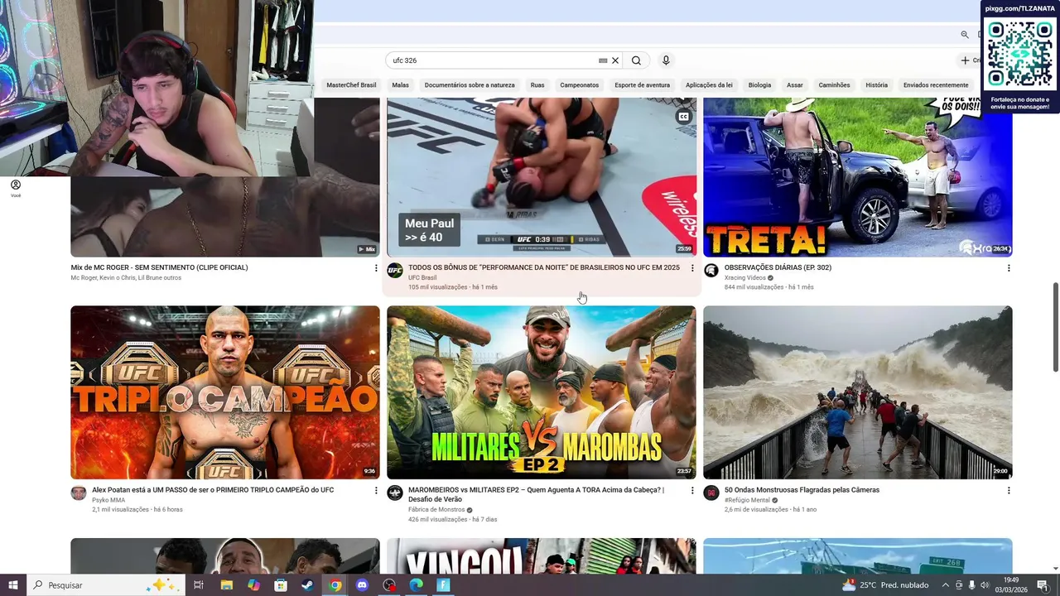Viewport: 1060px width, 596px height.
Task: Open the Windows Start menu
Action: click(x=13, y=585)
